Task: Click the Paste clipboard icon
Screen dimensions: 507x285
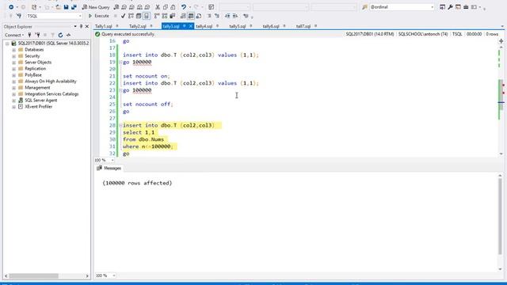Action: pyautogui.click(x=173, y=7)
